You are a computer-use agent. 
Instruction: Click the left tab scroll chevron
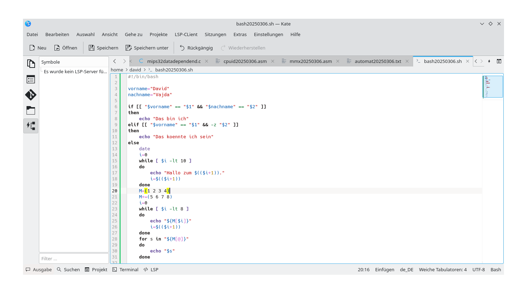pyautogui.click(x=114, y=61)
